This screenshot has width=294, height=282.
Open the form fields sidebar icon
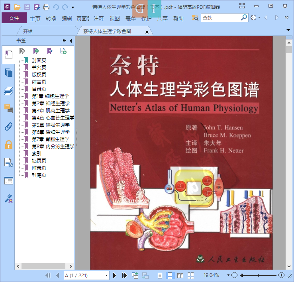(x=9, y=180)
